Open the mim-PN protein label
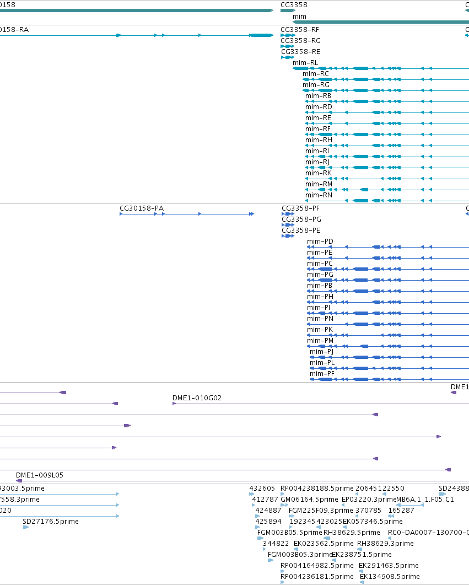The image size is (469, 585). click(320, 319)
